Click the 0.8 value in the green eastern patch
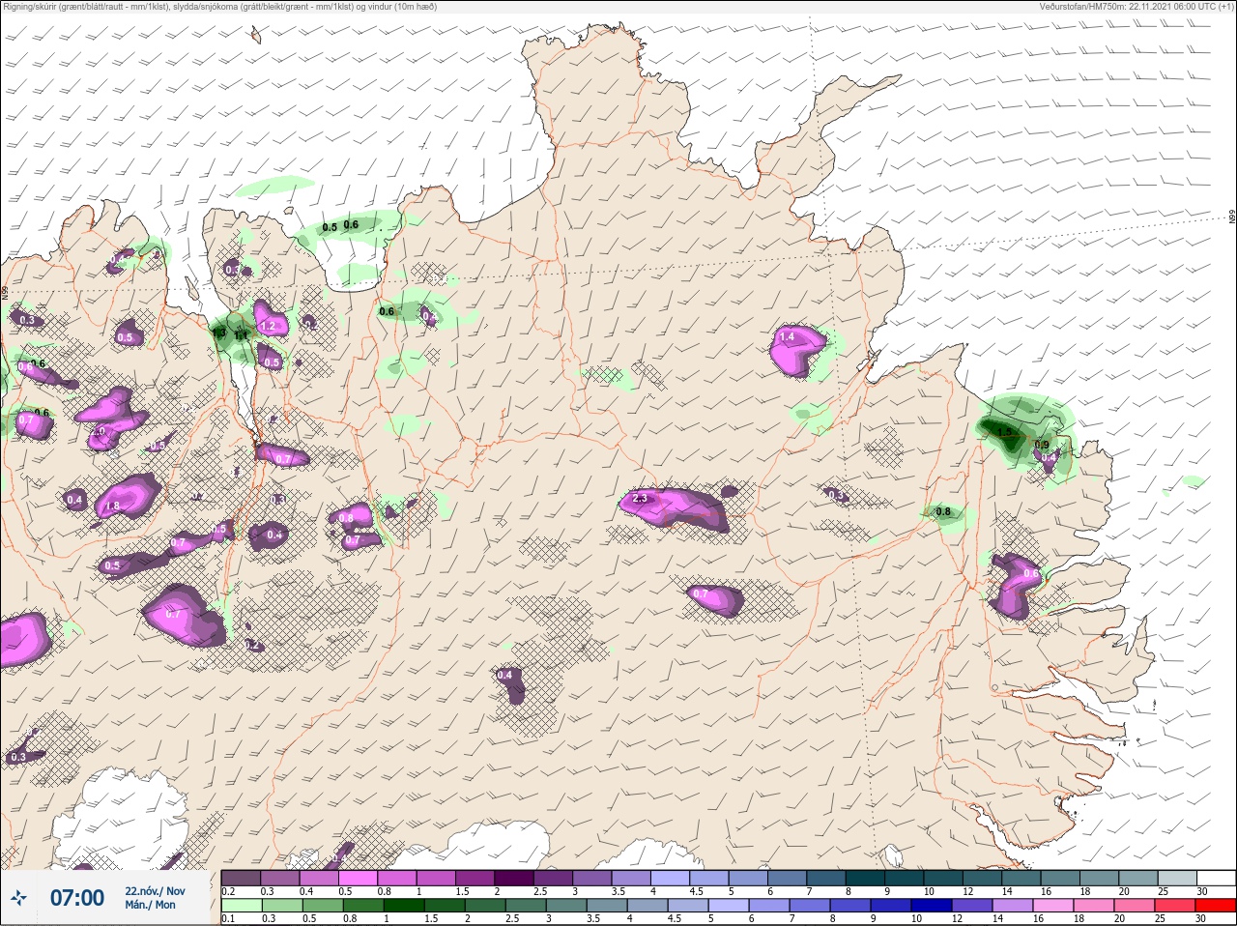Screen dimensions: 1237x926 coord(944,511)
